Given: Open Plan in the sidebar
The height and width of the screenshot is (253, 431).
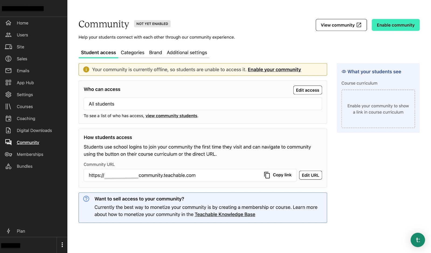Looking at the screenshot, I should click(x=21, y=231).
